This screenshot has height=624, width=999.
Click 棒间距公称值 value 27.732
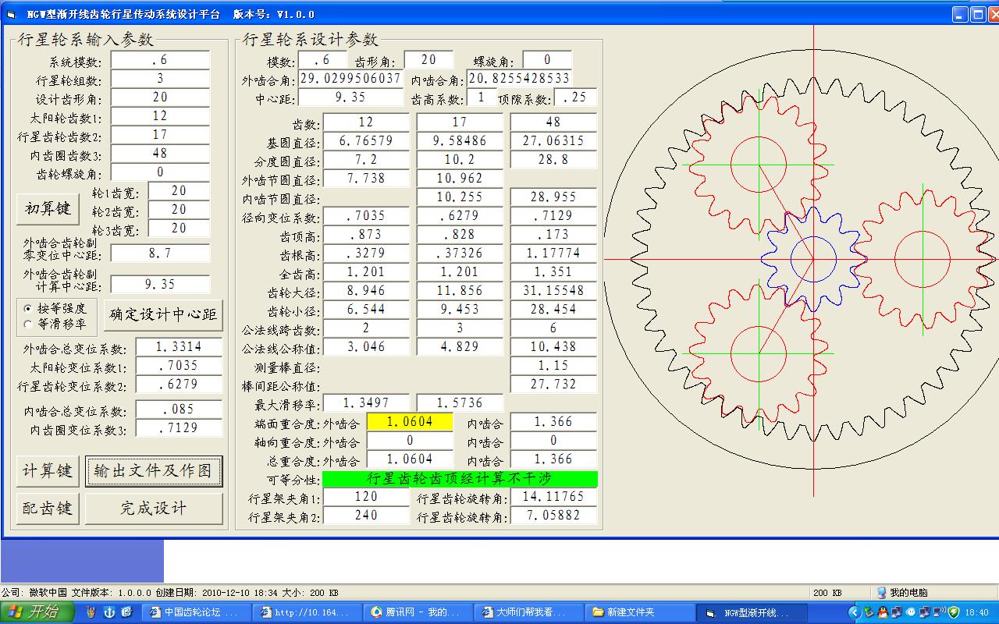pyautogui.click(x=553, y=385)
